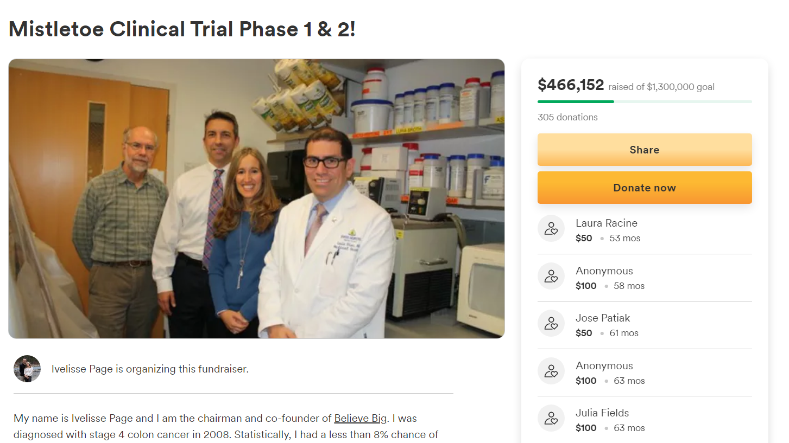Click the Donate now button
789x443 pixels.
click(x=645, y=188)
